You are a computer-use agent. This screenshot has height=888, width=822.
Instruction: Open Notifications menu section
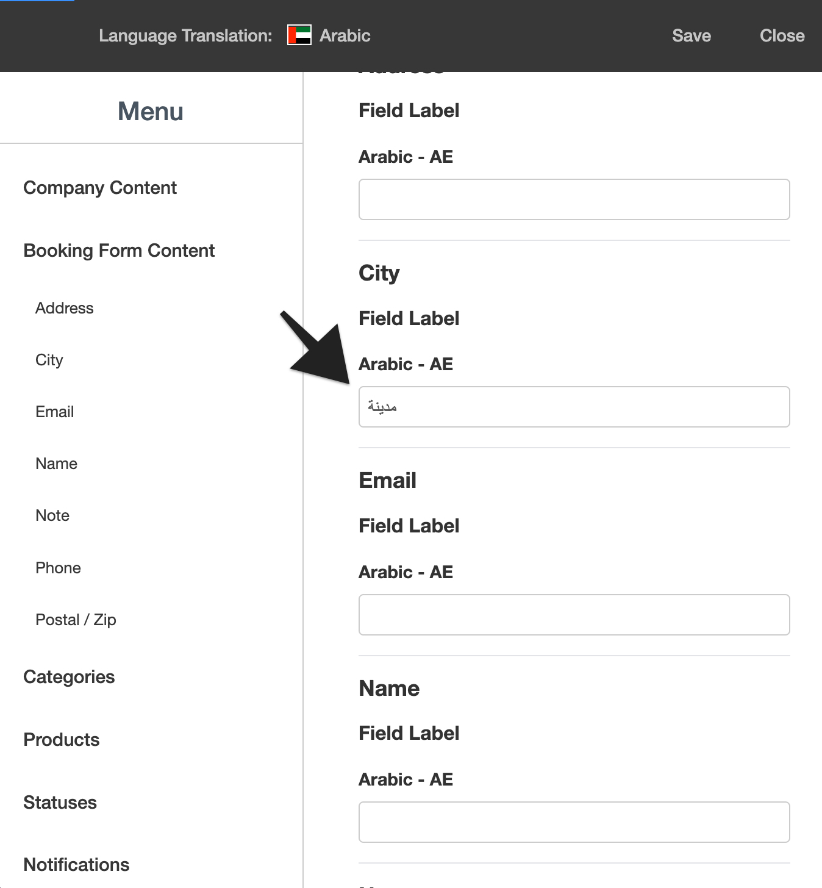click(x=76, y=865)
